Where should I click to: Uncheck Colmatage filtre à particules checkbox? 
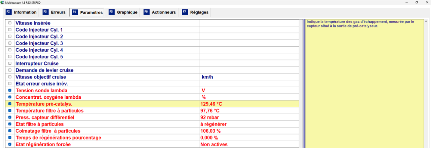[10, 131]
